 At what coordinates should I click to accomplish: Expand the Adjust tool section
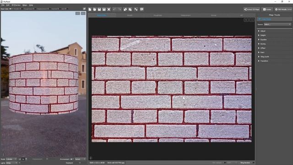[x=274, y=31]
